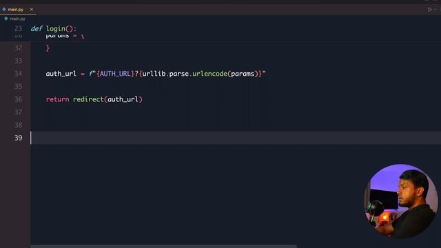Image resolution: width=441 pixels, height=248 pixels.
Task: Click the urlencode method call
Action: pos(209,74)
